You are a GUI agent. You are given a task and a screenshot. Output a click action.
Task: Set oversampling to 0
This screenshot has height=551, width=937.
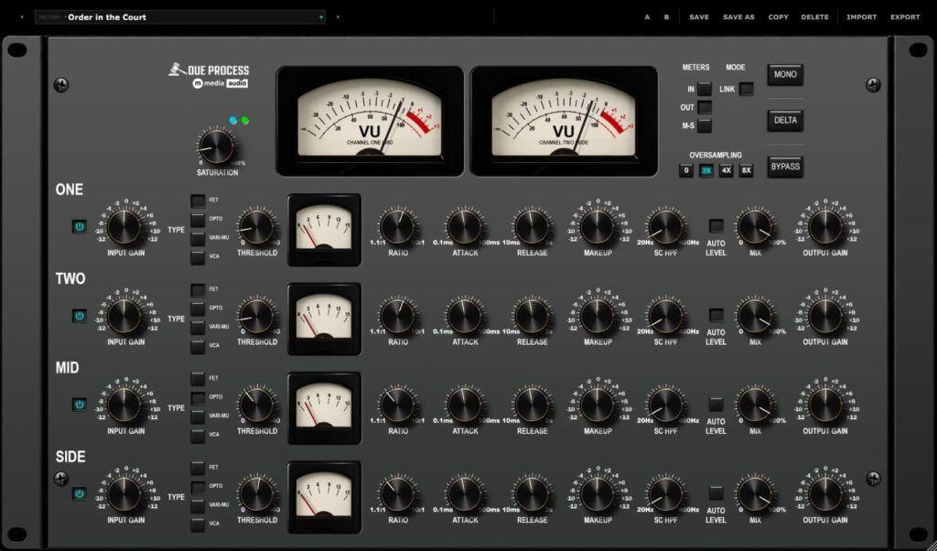[686, 171]
